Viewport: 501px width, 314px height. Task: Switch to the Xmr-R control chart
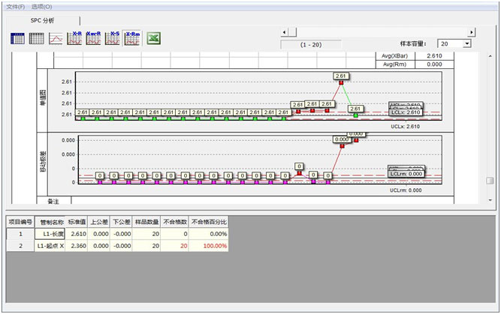(x=94, y=38)
